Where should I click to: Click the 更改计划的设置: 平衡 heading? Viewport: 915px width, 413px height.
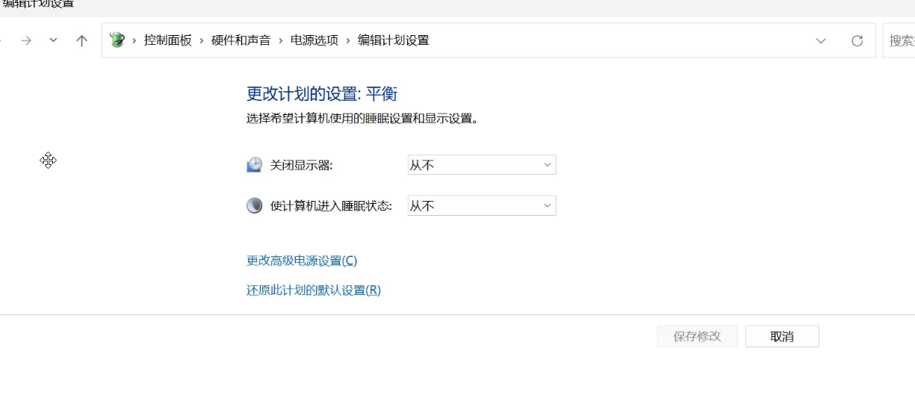point(322,94)
